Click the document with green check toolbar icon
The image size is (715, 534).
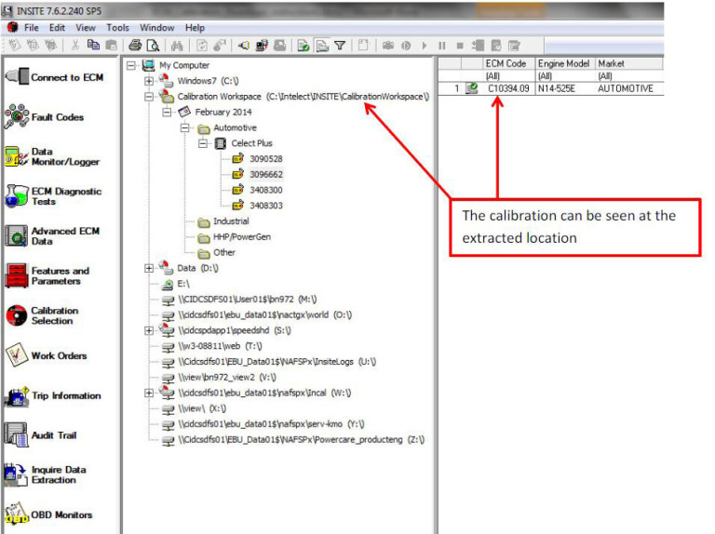[304, 45]
